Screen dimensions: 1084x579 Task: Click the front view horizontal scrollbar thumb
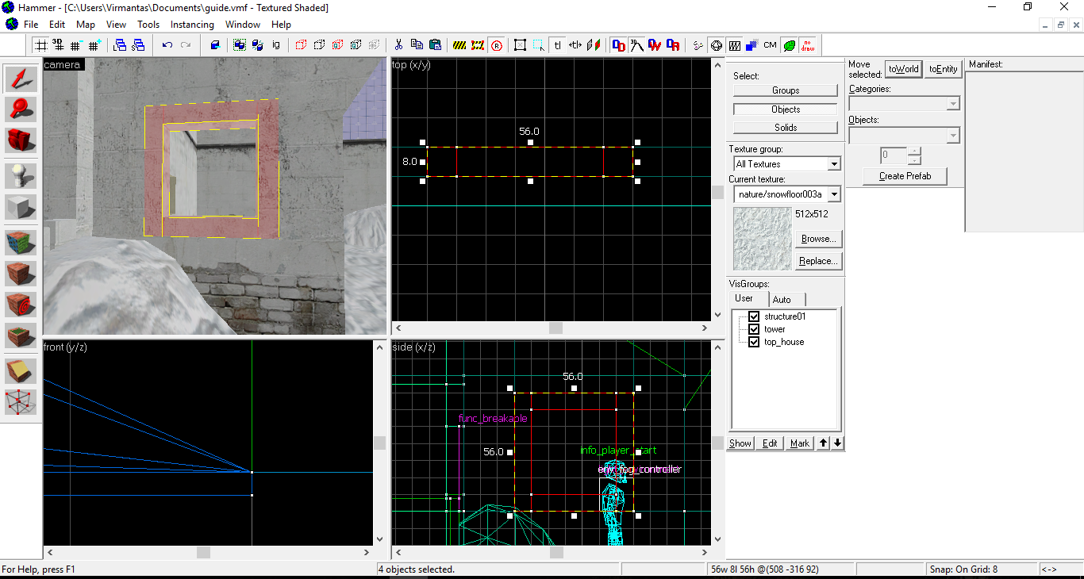click(x=204, y=553)
